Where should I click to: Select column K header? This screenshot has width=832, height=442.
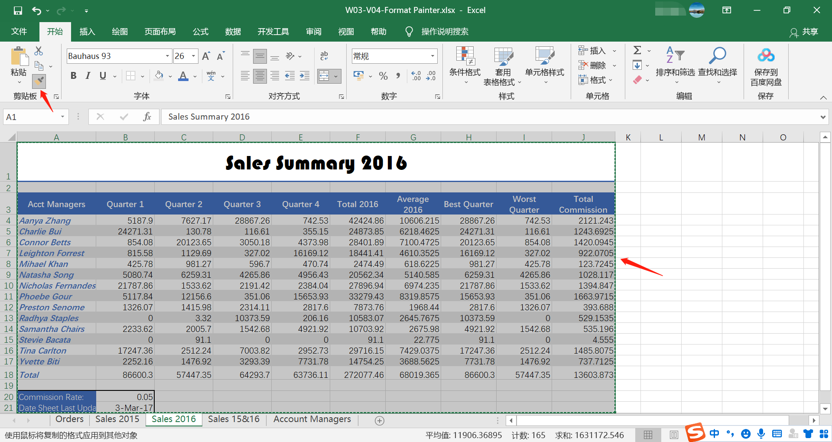coord(628,137)
